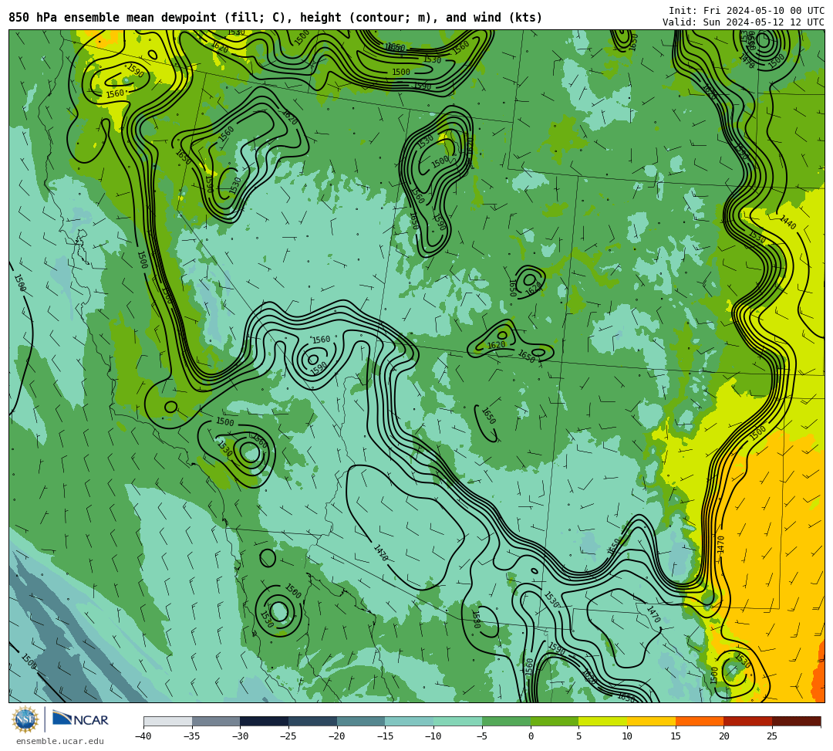The image size is (833, 751).
Task: Click the -5 to 0 medium green swatch
Action: (x=506, y=721)
